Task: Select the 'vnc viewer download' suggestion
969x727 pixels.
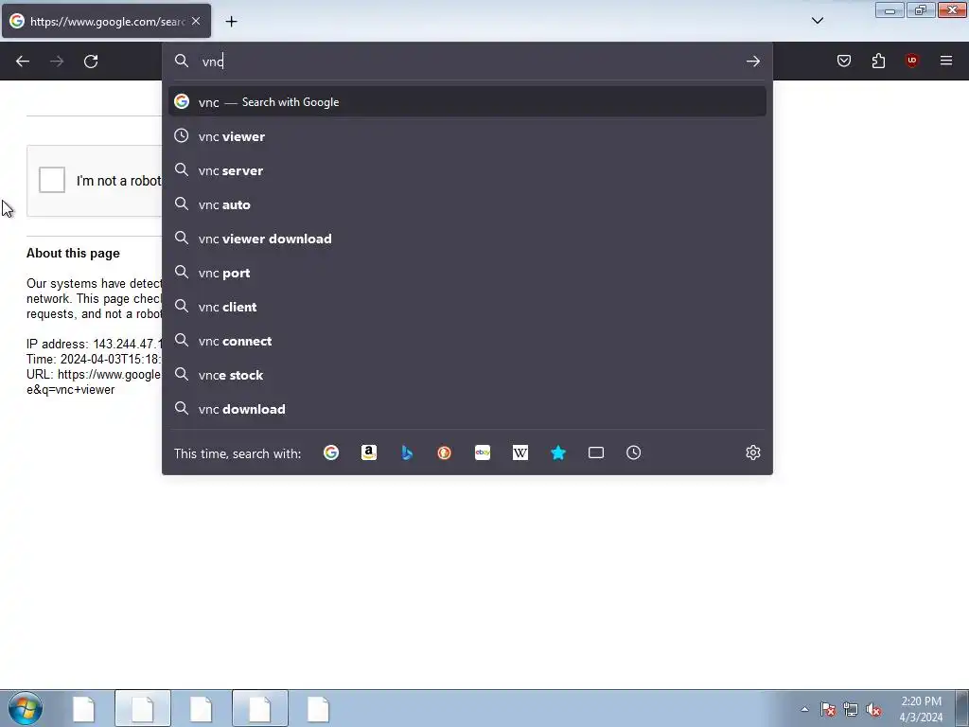Action: pyautogui.click(x=467, y=238)
